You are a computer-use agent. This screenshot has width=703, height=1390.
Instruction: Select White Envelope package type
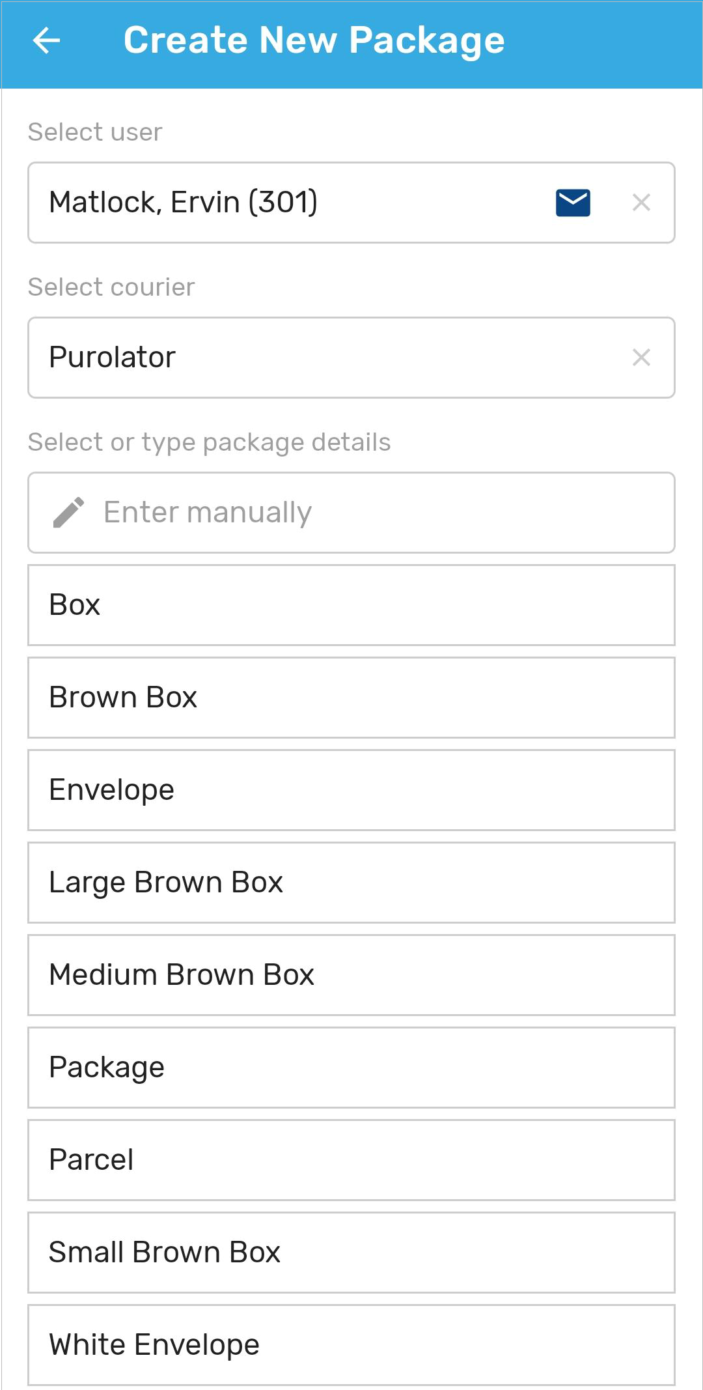(351, 1345)
